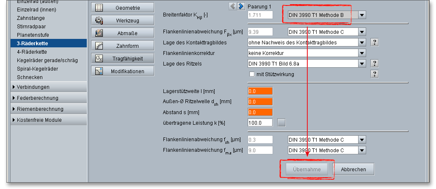The height and width of the screenshot is (189, 436).
Task: Click the Modifikationen icon
Action: [99, 71]
